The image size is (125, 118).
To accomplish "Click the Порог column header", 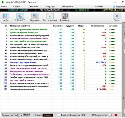I will point(81,26).
